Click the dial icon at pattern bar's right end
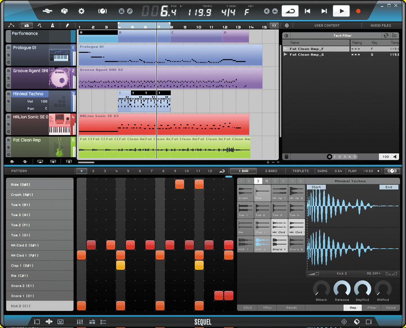 click(x=392, y=171)
